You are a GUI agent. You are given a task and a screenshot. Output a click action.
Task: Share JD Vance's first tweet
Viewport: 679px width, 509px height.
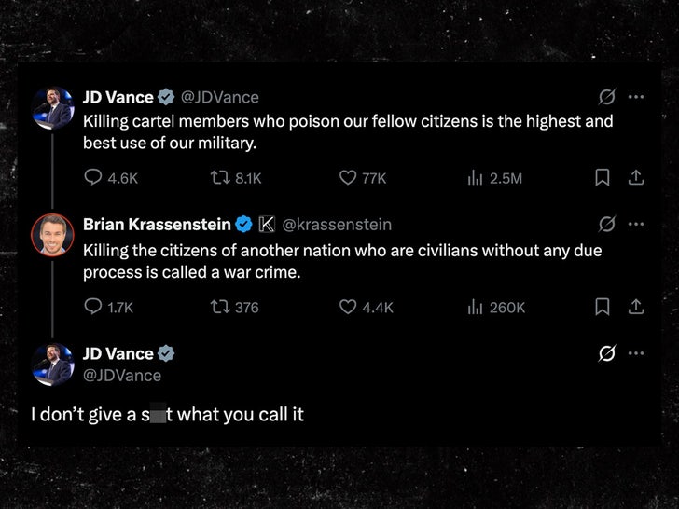636,177
